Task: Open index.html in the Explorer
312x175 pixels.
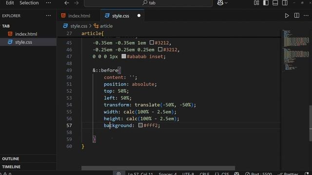Action: pyautogui.click(x=26, y=34)
